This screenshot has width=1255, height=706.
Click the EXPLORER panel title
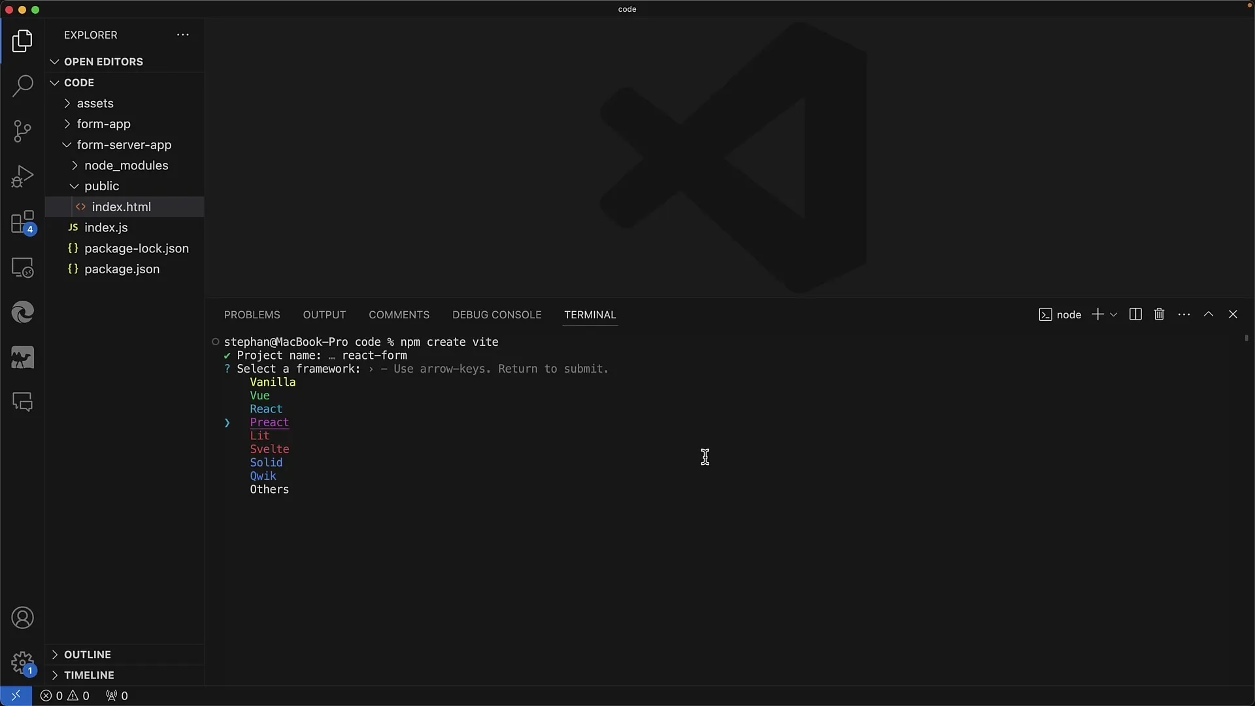(x=91, y=35)
